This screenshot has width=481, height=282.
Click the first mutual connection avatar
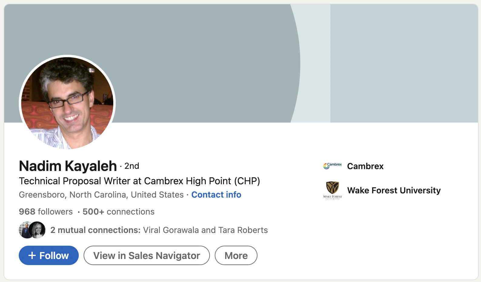coord(26,230)
